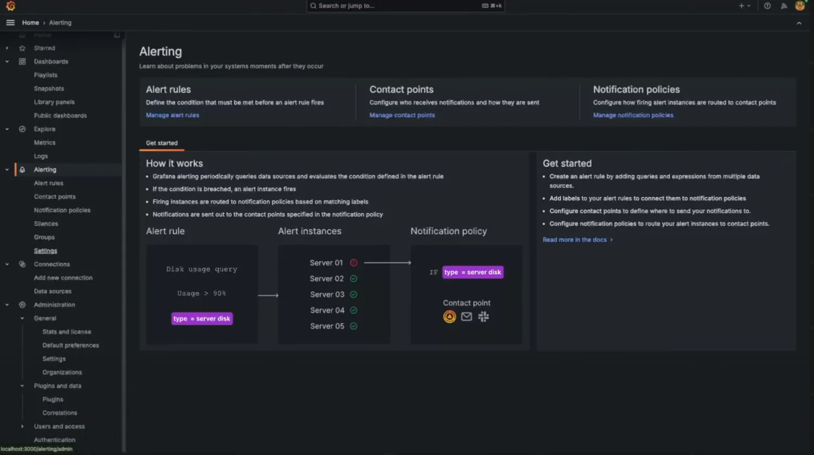Open Metrics under Explore
This screenshot has height=455, width=814.
44,143
